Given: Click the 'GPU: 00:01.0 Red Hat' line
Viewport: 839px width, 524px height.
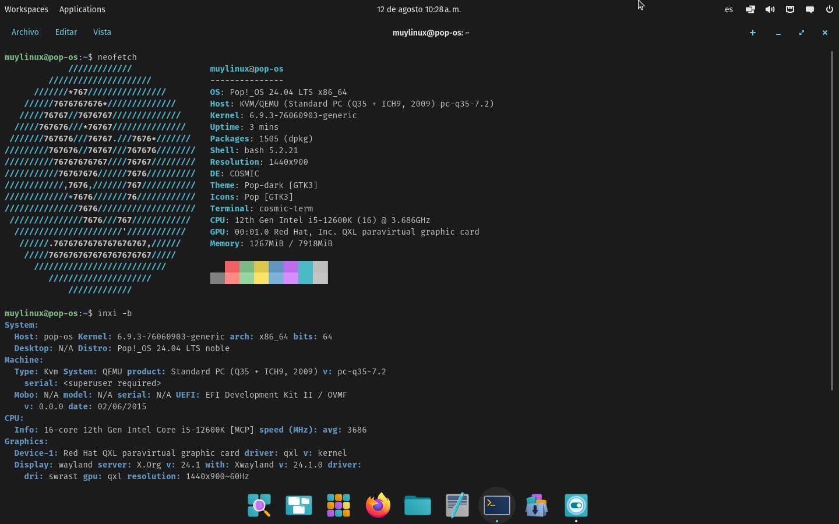Looking at the screenshot, I should 344,232.
